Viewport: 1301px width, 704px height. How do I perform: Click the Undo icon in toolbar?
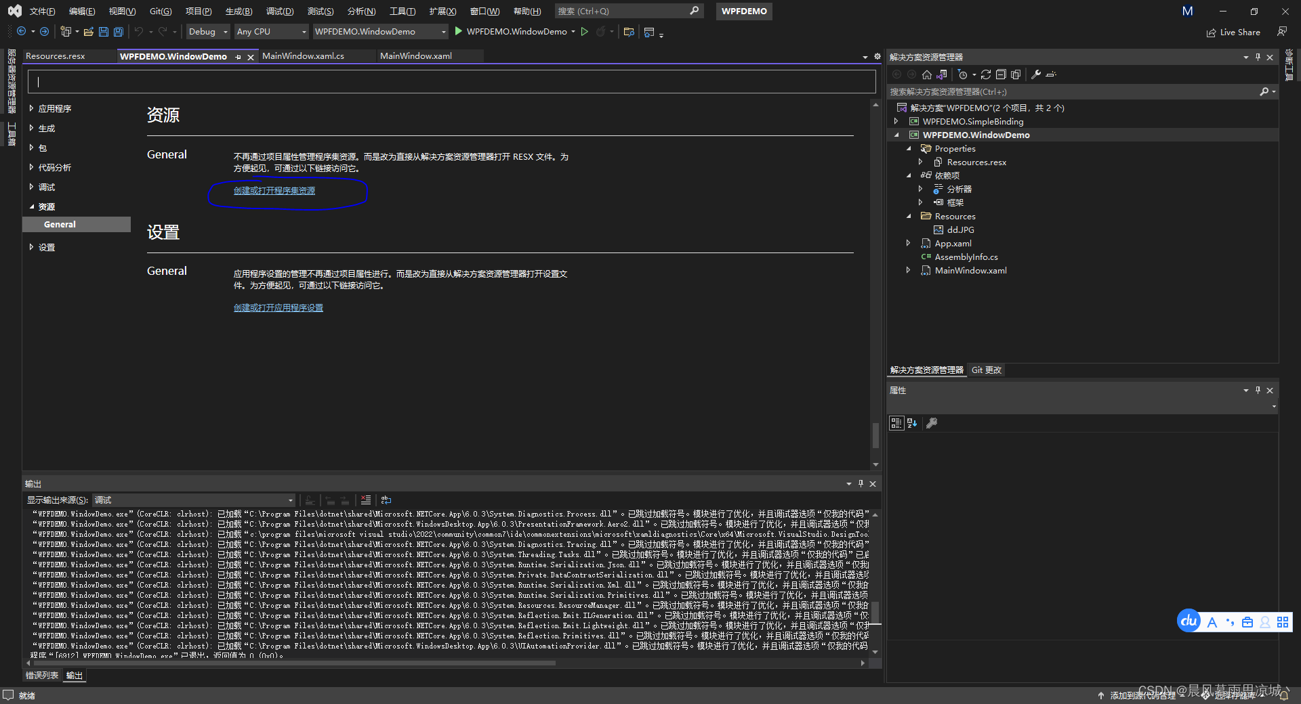(139, 31)
